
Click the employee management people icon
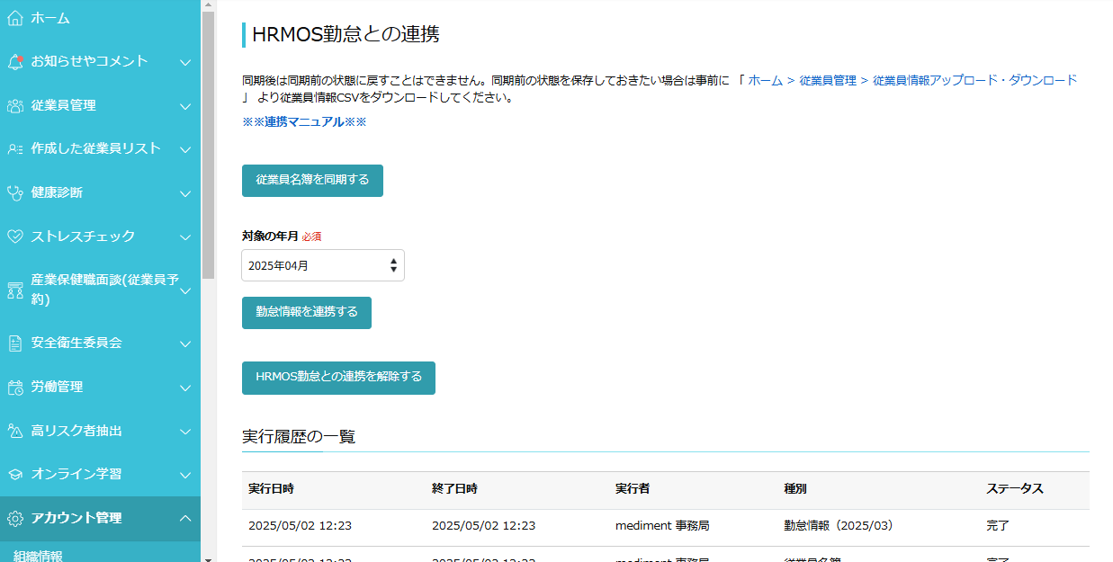point(15,106)
